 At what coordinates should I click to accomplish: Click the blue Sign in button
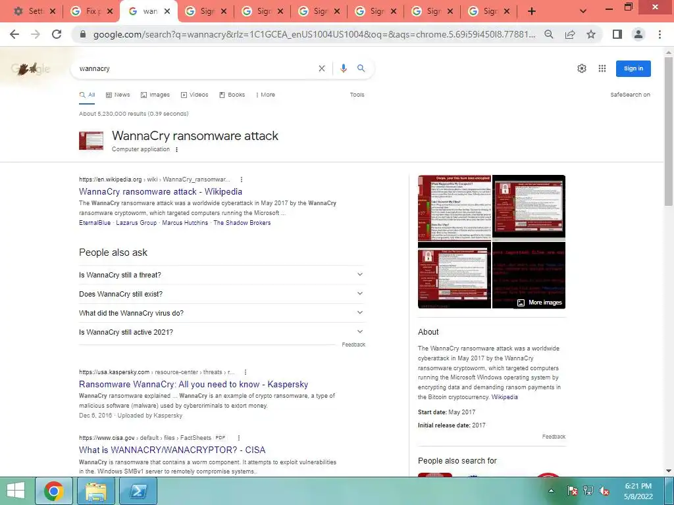pos(633,68)
